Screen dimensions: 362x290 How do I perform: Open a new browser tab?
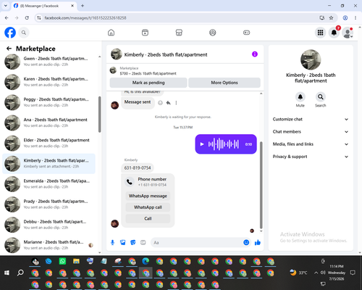83,6
